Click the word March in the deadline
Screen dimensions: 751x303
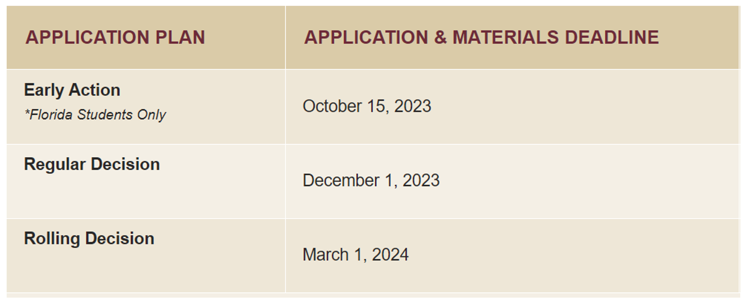tap(326, 255)
